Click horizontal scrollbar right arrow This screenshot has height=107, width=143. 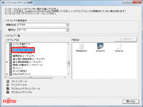65,77
